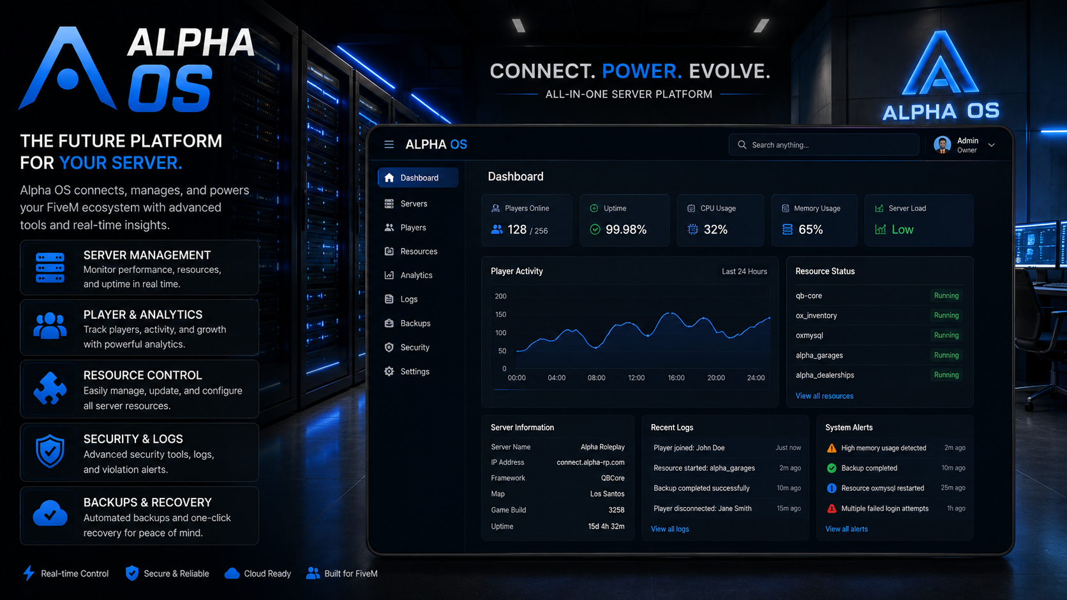Image resolution: width=1067 pixels, height=600 pixels.
Task: Click the CPU Usage 32% value
Action: [715, 230]
